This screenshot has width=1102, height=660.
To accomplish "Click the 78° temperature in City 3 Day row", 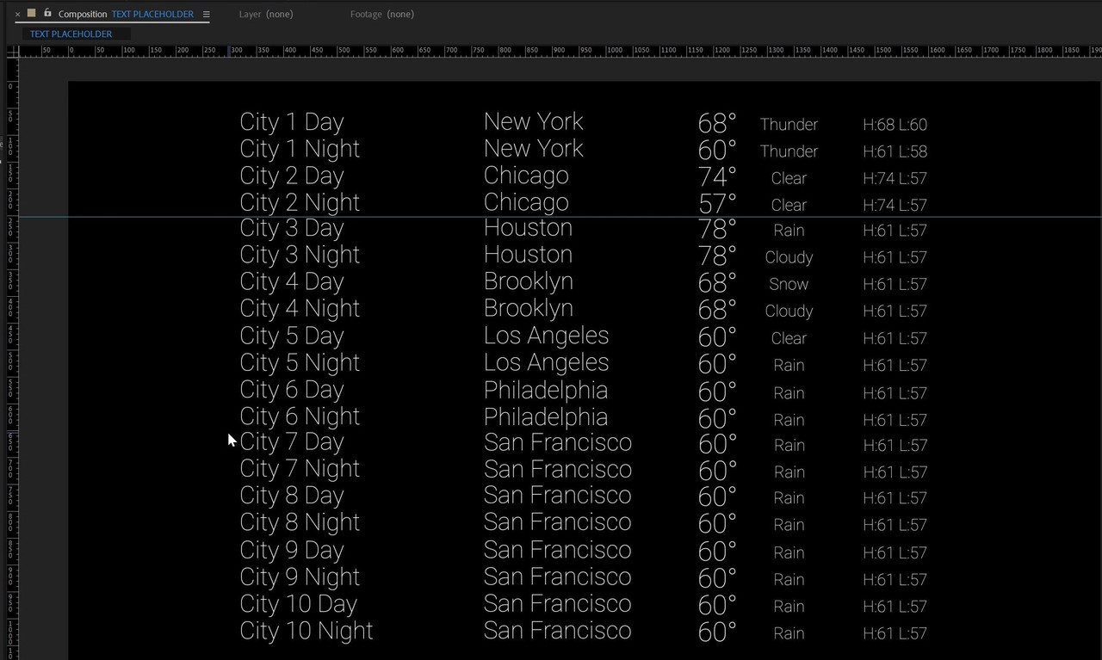I will pyautogui.click(x=717, y=229).
